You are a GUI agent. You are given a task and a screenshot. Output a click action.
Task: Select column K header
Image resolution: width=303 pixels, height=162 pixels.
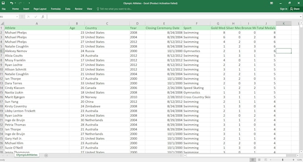click(283, 24)
